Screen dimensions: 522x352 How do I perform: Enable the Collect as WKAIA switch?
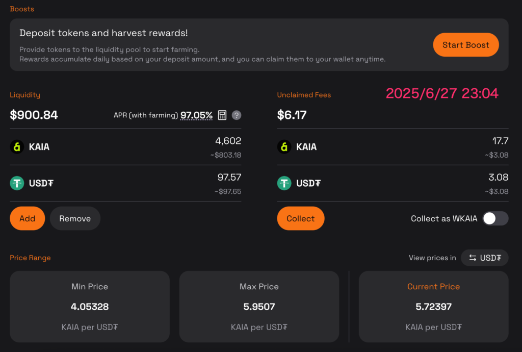pyautogui.click(x=495, y=218)
